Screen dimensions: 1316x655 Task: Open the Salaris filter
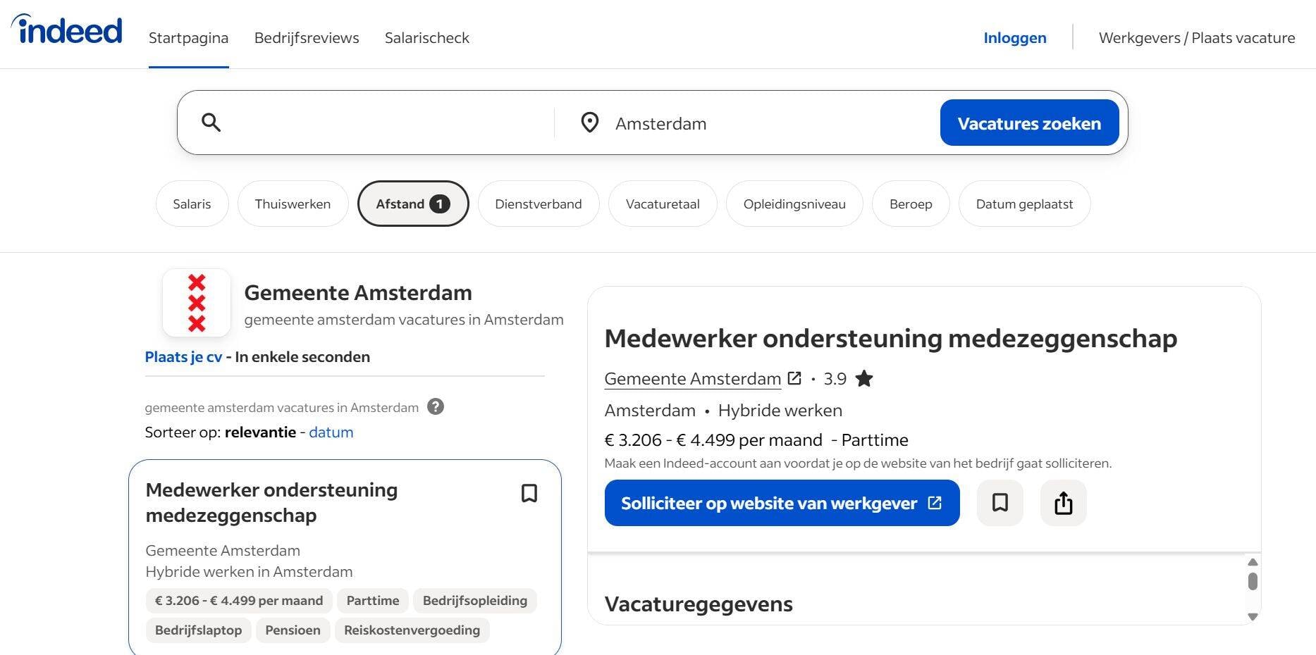point(192,204)
